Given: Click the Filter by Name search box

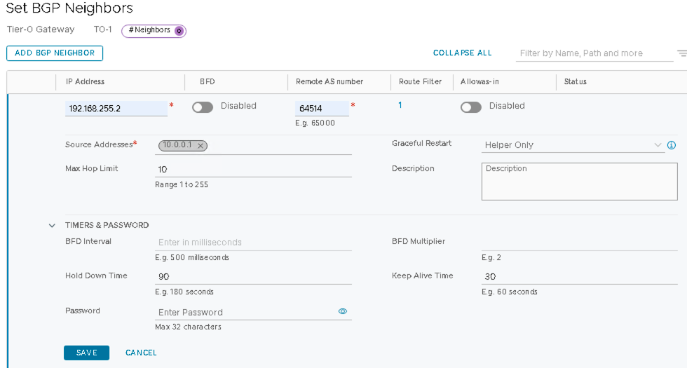Looking at the screenshot, I should (594, 53).
